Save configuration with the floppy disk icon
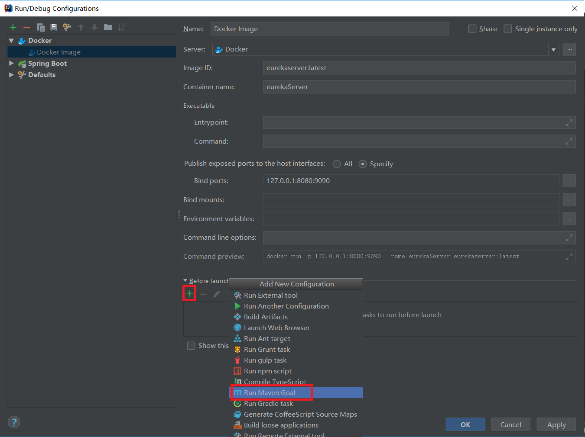Viewport: 585px width, 437px height. 54,27
